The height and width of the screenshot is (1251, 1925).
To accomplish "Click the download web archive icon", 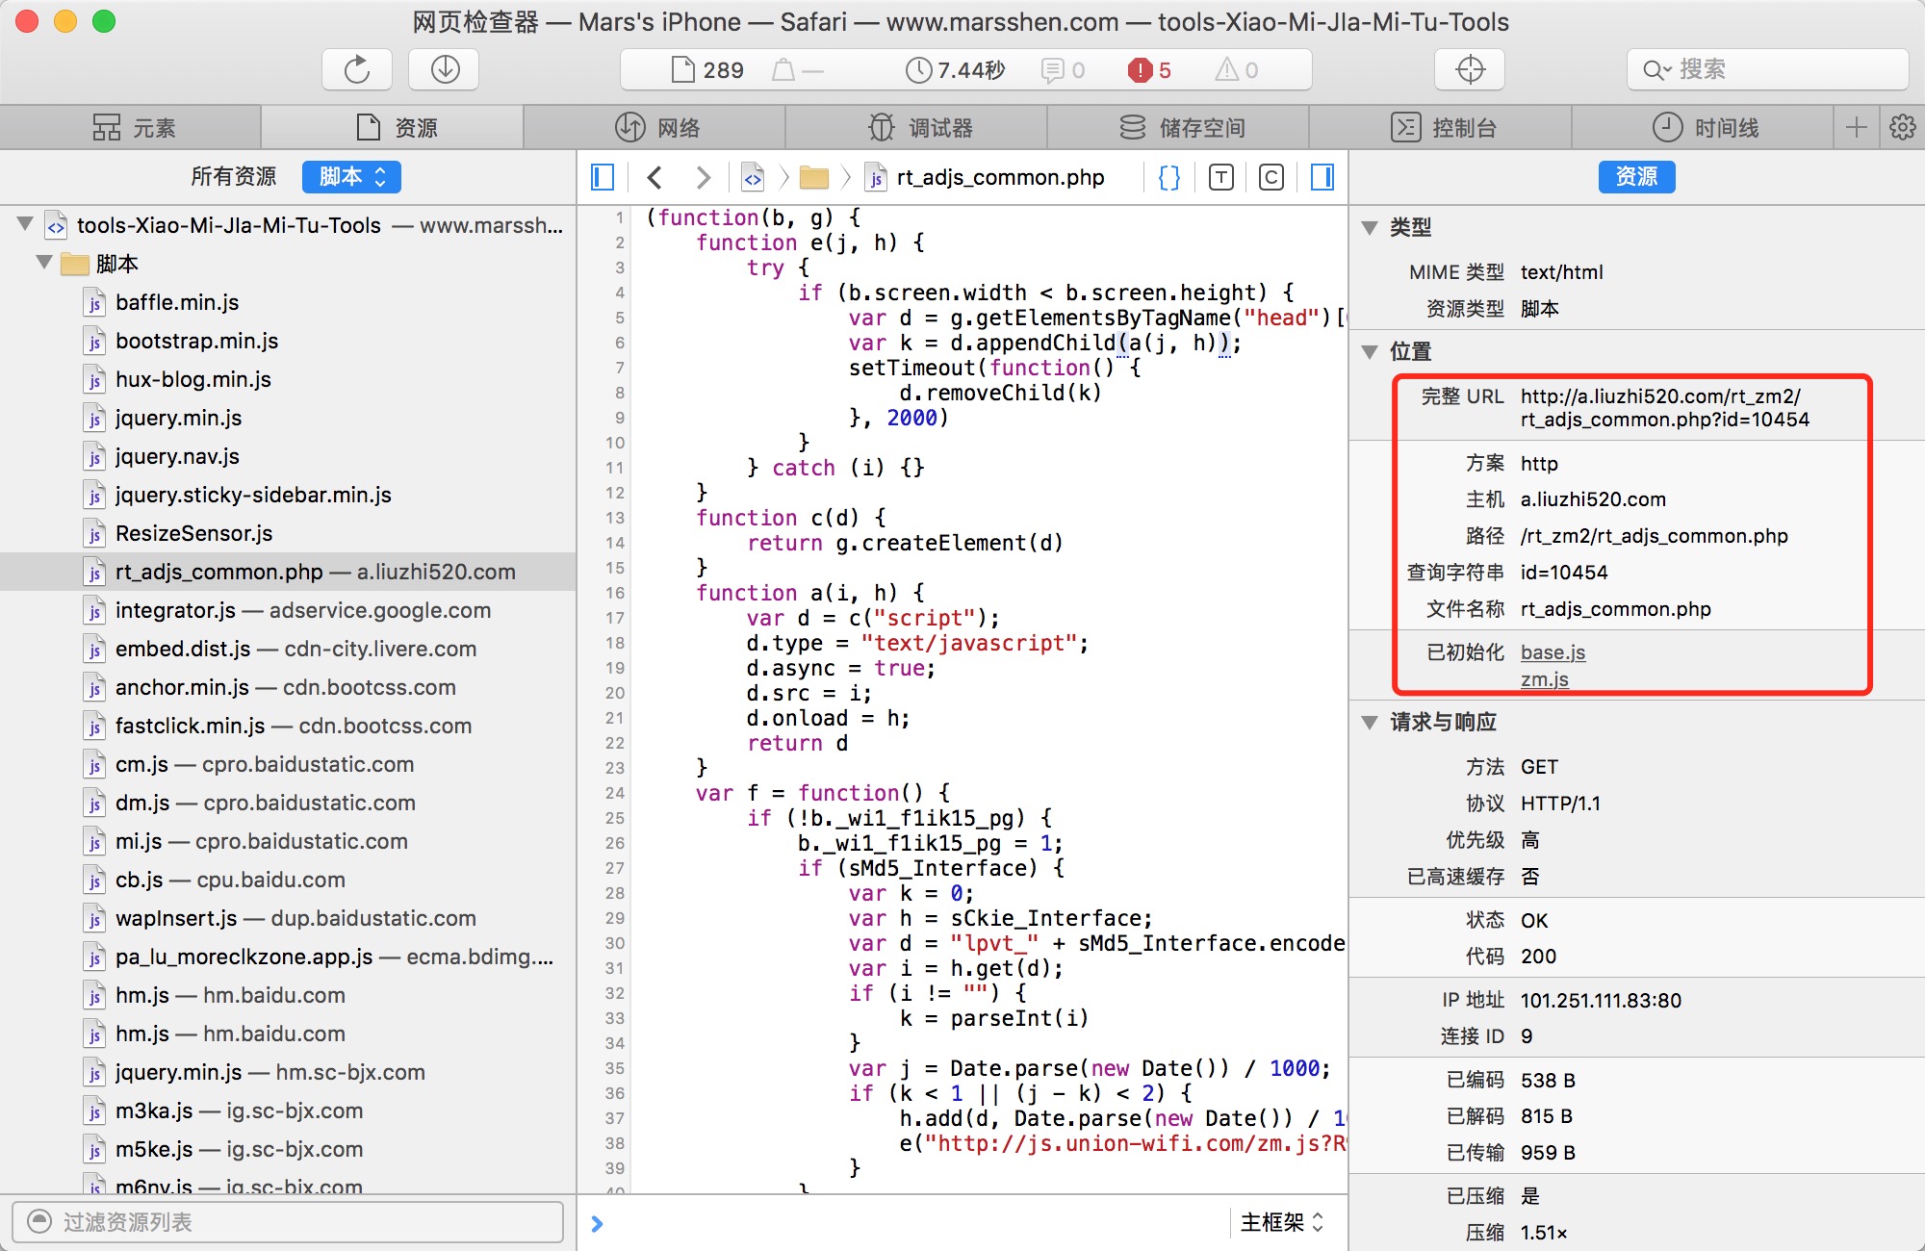I will click(x=444, y=69).
